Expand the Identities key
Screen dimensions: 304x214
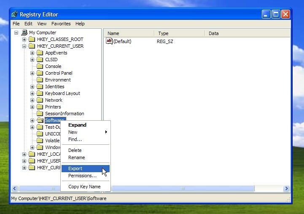pyautogui.click(x=32, y=87)
